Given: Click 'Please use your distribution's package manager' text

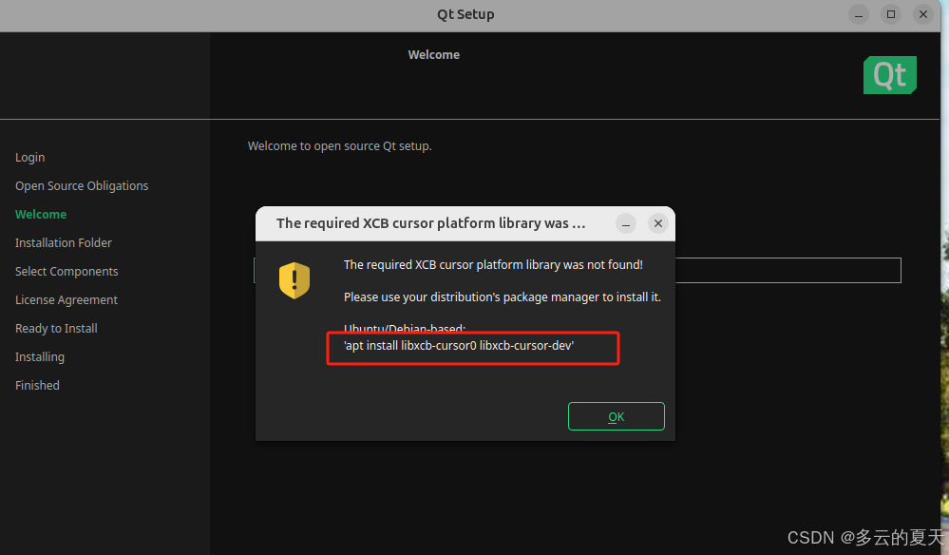Looking at the screenshot, I should [x=503, y=297].
